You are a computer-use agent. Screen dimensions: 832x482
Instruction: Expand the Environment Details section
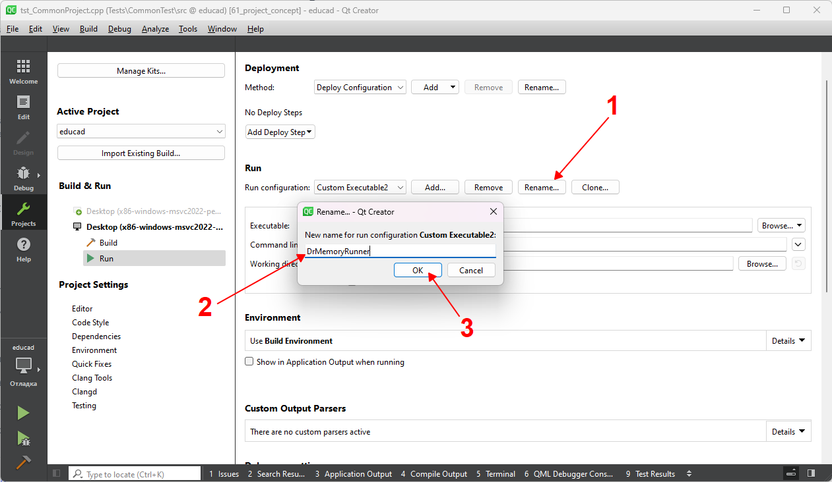click(788, 340)
